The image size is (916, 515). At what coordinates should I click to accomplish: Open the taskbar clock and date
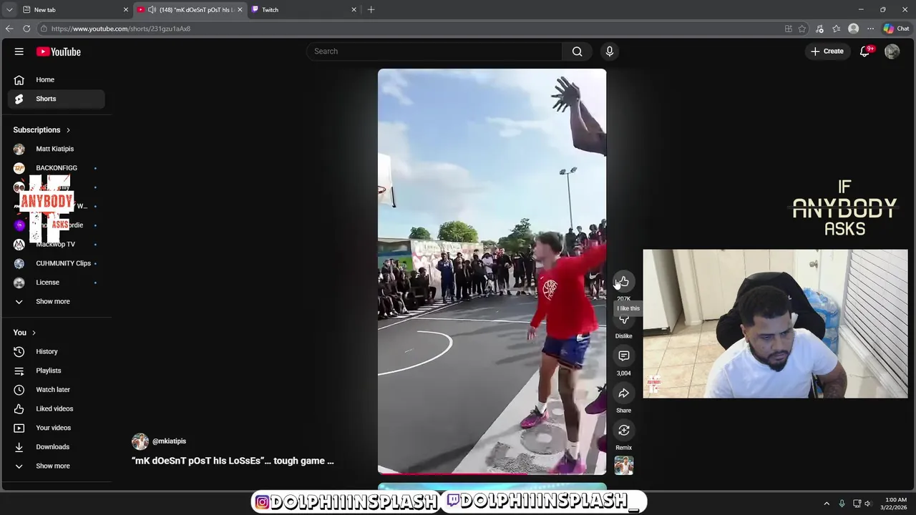[895, 504]
